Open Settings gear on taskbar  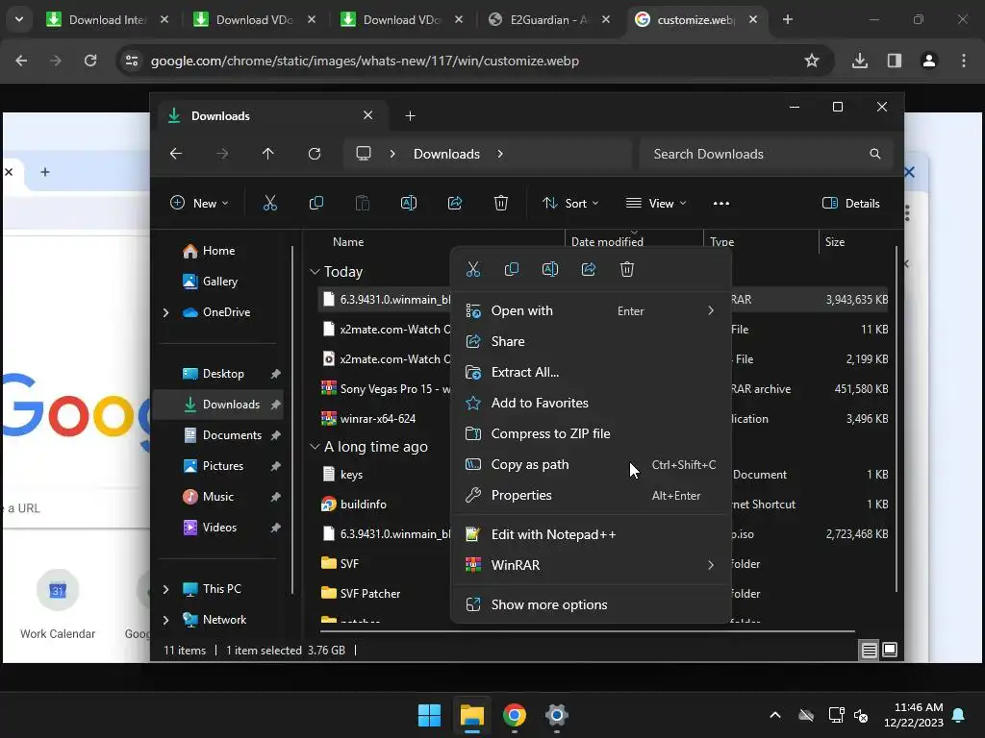(557, 715)
